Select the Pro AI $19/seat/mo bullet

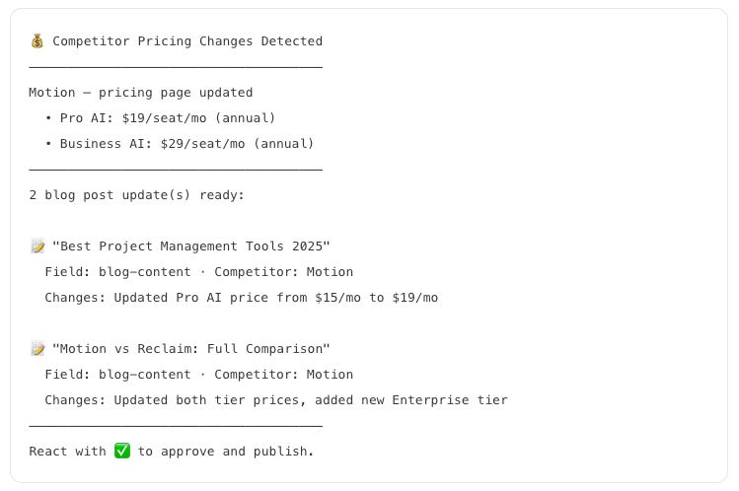pos(160,118)
